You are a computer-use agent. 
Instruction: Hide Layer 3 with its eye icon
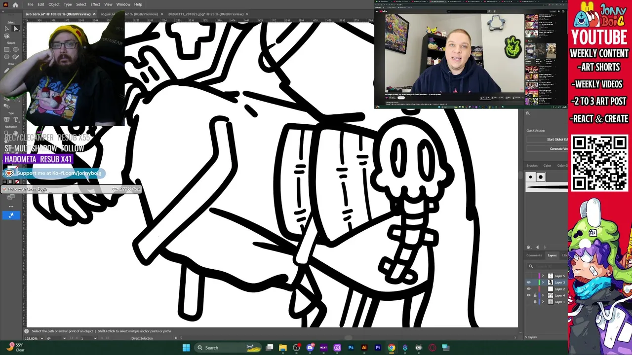[x=529, y=283]
